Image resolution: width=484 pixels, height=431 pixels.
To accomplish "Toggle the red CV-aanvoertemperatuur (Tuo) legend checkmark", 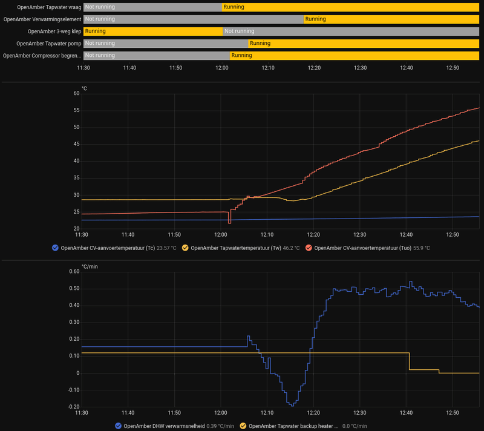I will (309, 248).
